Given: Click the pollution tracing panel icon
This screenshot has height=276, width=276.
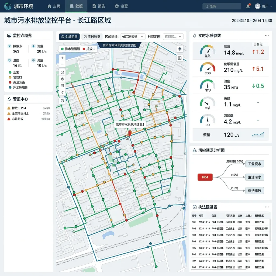Looking at the screenshot, I should tap(195, 150).
